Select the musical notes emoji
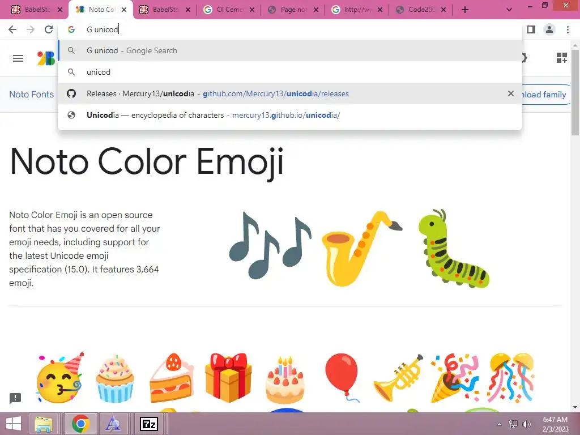The height and width of the screenshot is (435, 580). (x=270, y=245)
